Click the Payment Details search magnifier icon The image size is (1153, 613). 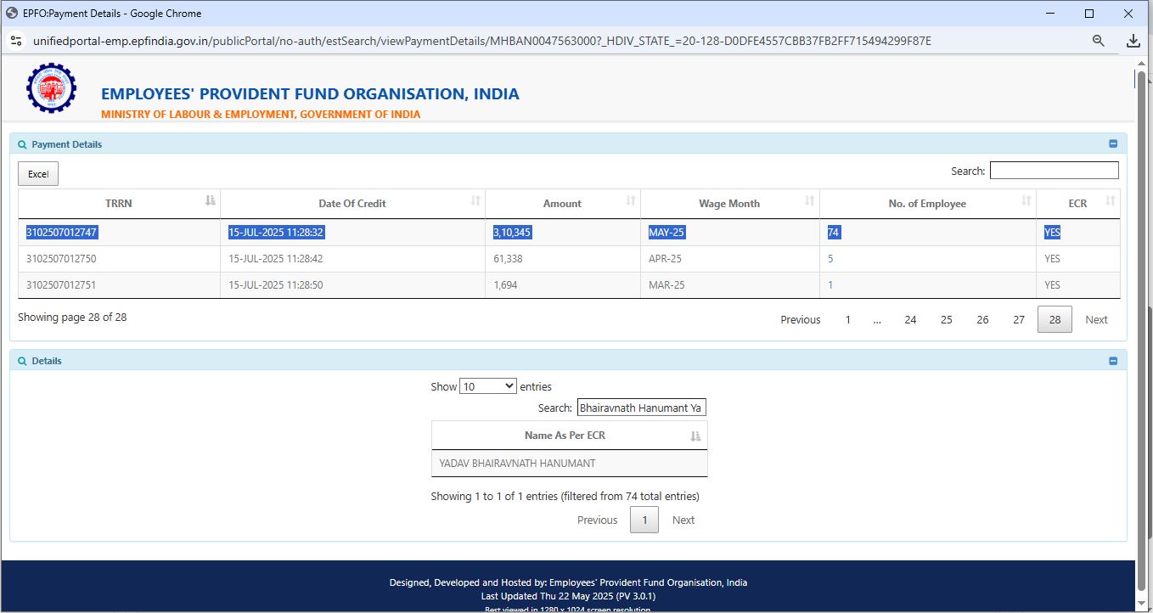[22, 145]
